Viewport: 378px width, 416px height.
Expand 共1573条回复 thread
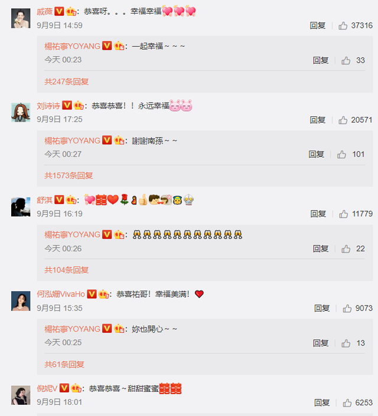(69, 175)
